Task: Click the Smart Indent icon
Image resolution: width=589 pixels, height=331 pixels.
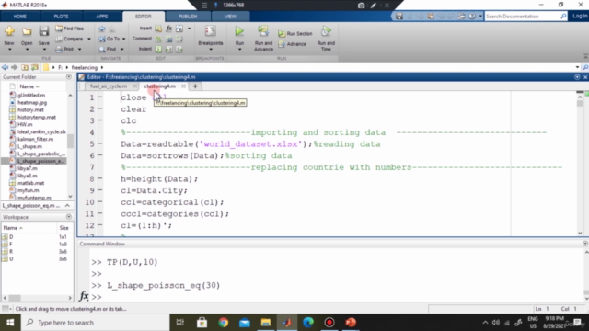Action: (158, 49)
